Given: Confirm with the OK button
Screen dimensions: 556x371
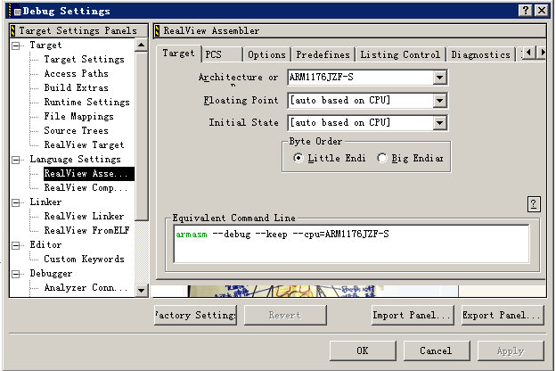Looking at the screenshot, I should pyautogui.click(x=363, y=350).
